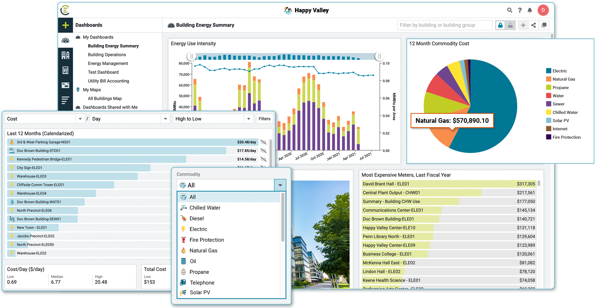Open Test Dashboard link

(x=103, y=72)
